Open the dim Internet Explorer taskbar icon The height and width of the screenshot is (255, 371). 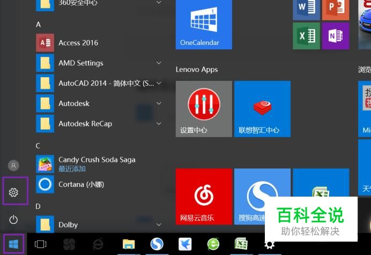pos(98,244)
